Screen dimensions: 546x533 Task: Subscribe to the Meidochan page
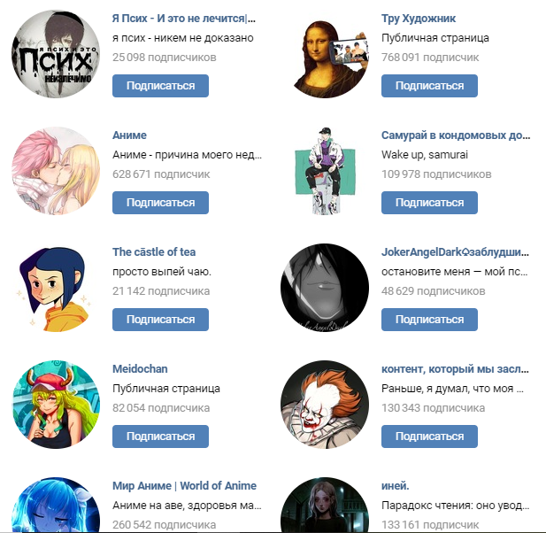pyautogui.click(x=160, y=436)
